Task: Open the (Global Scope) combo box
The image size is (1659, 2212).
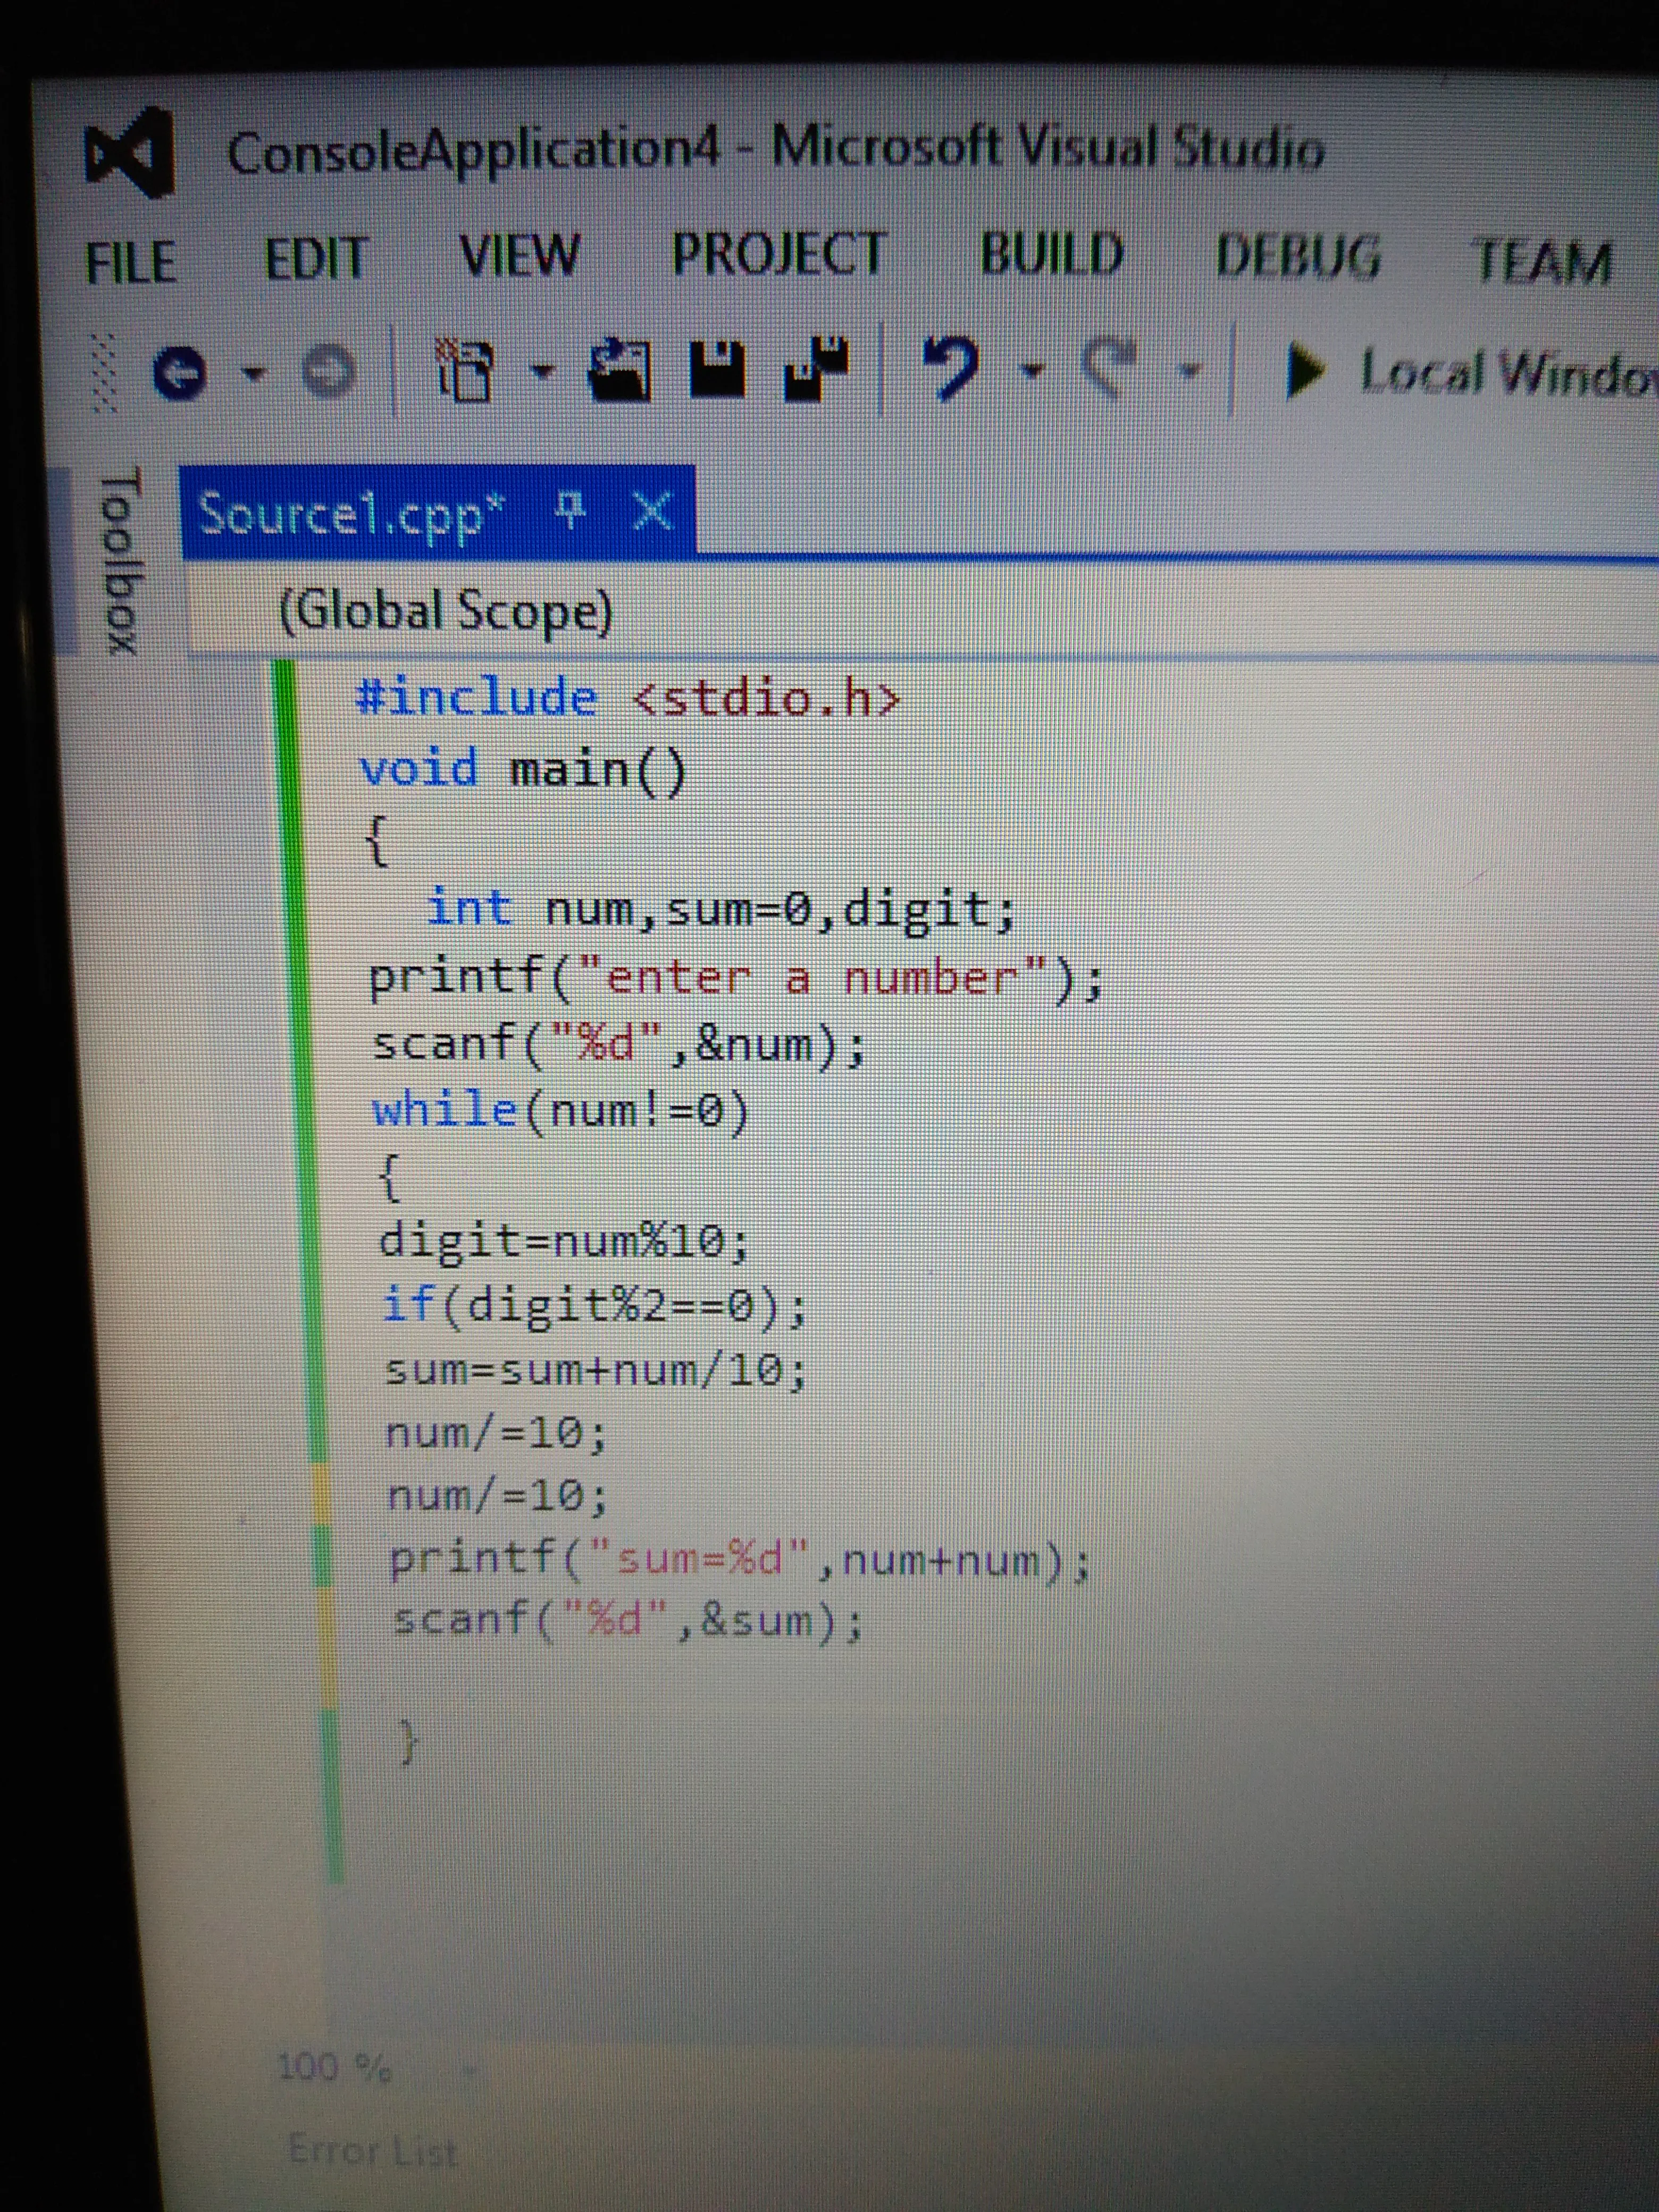Action: pos(445,611)
